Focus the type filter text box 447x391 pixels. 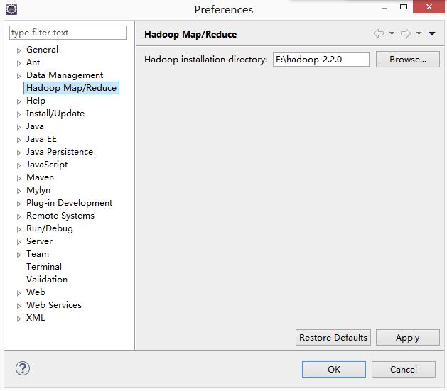coord(68,33)
